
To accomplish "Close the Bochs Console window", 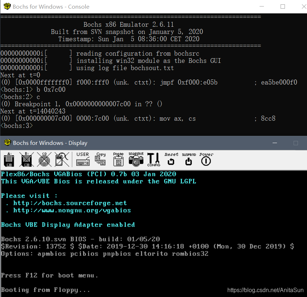I will (x=304, y=7).
